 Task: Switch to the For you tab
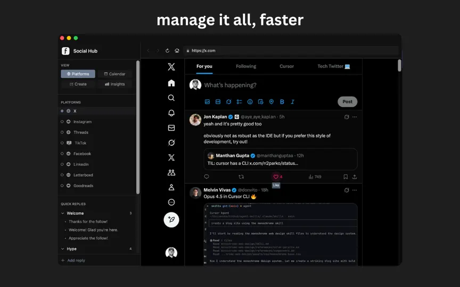pyautogui.click(x=204, y=66)
